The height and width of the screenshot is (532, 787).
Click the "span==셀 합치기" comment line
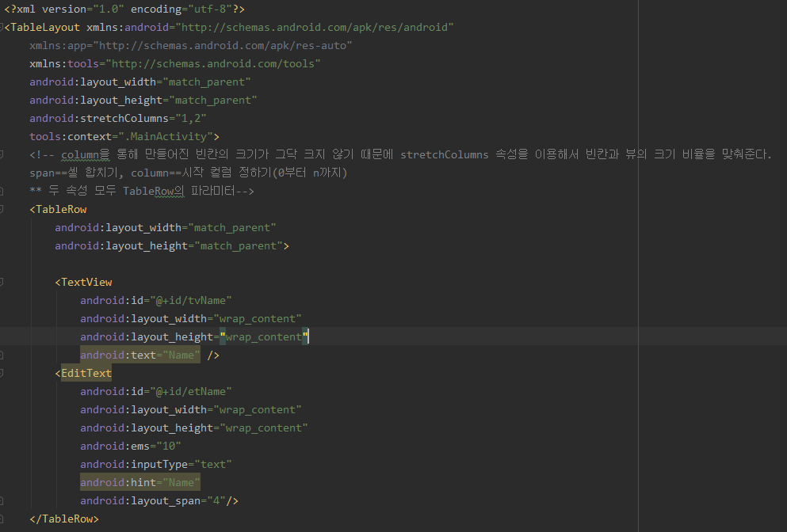click(188, 173)
